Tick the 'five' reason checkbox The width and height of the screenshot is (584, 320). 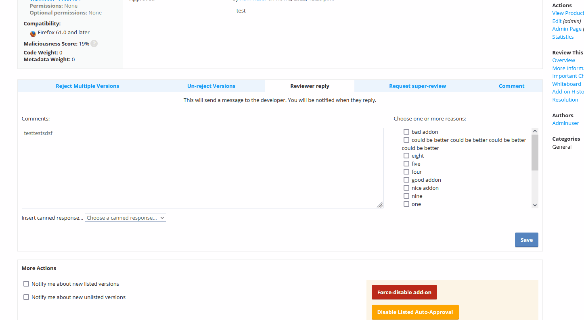point(406,164)
